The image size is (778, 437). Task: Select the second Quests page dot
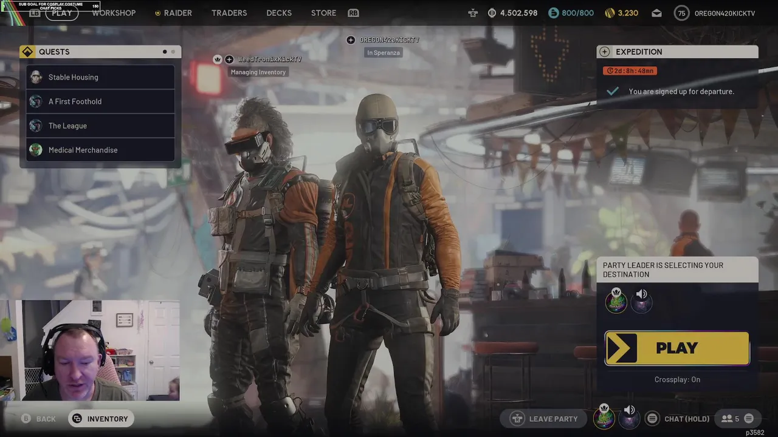[173, 52]
